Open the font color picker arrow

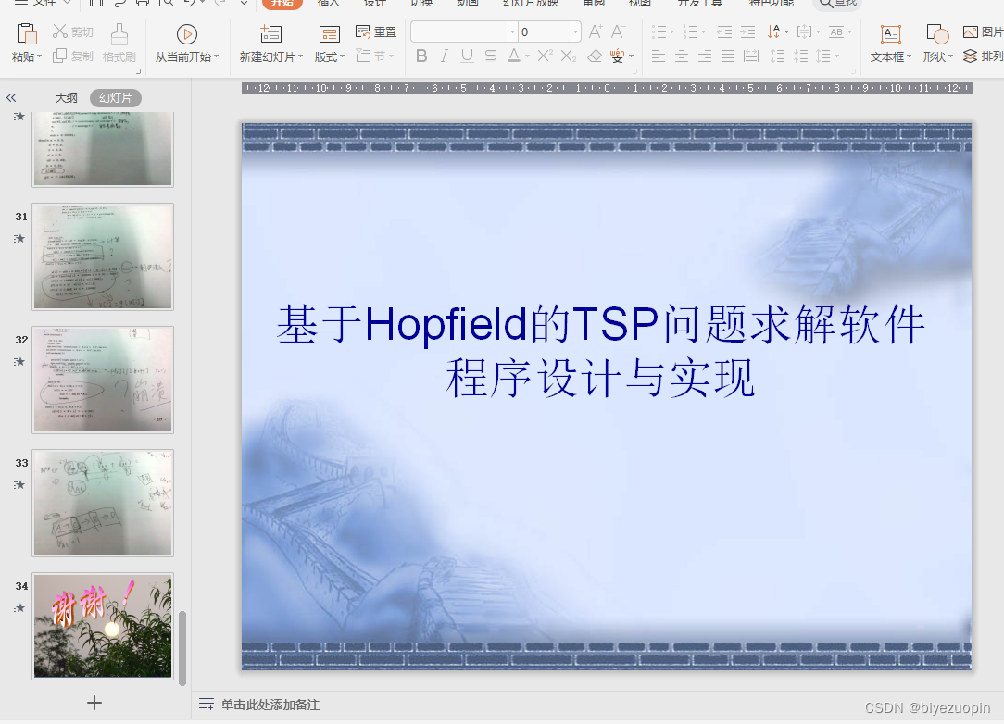527,56
